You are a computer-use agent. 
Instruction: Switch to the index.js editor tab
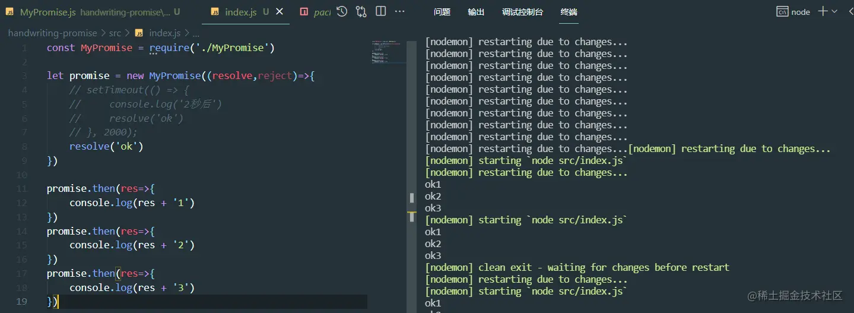click(246, 12)
